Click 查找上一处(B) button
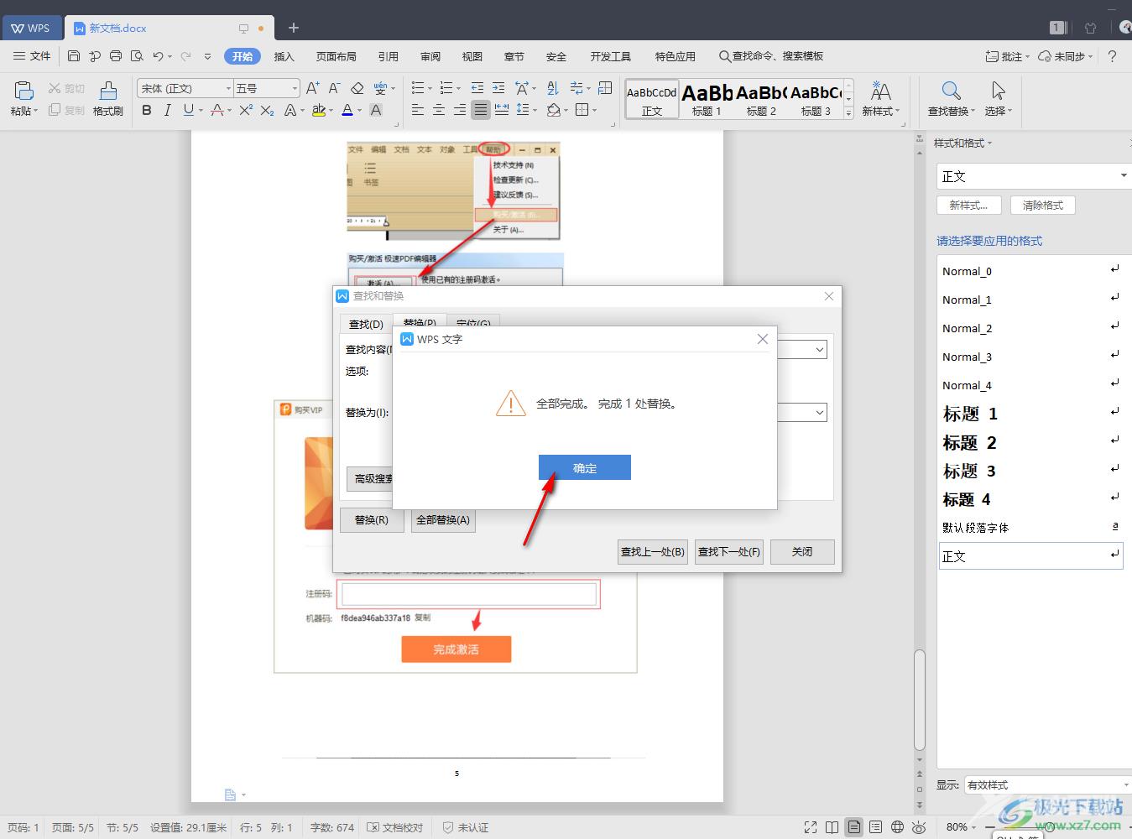This screenshot has height=839, width=1132. coord(653,551)
